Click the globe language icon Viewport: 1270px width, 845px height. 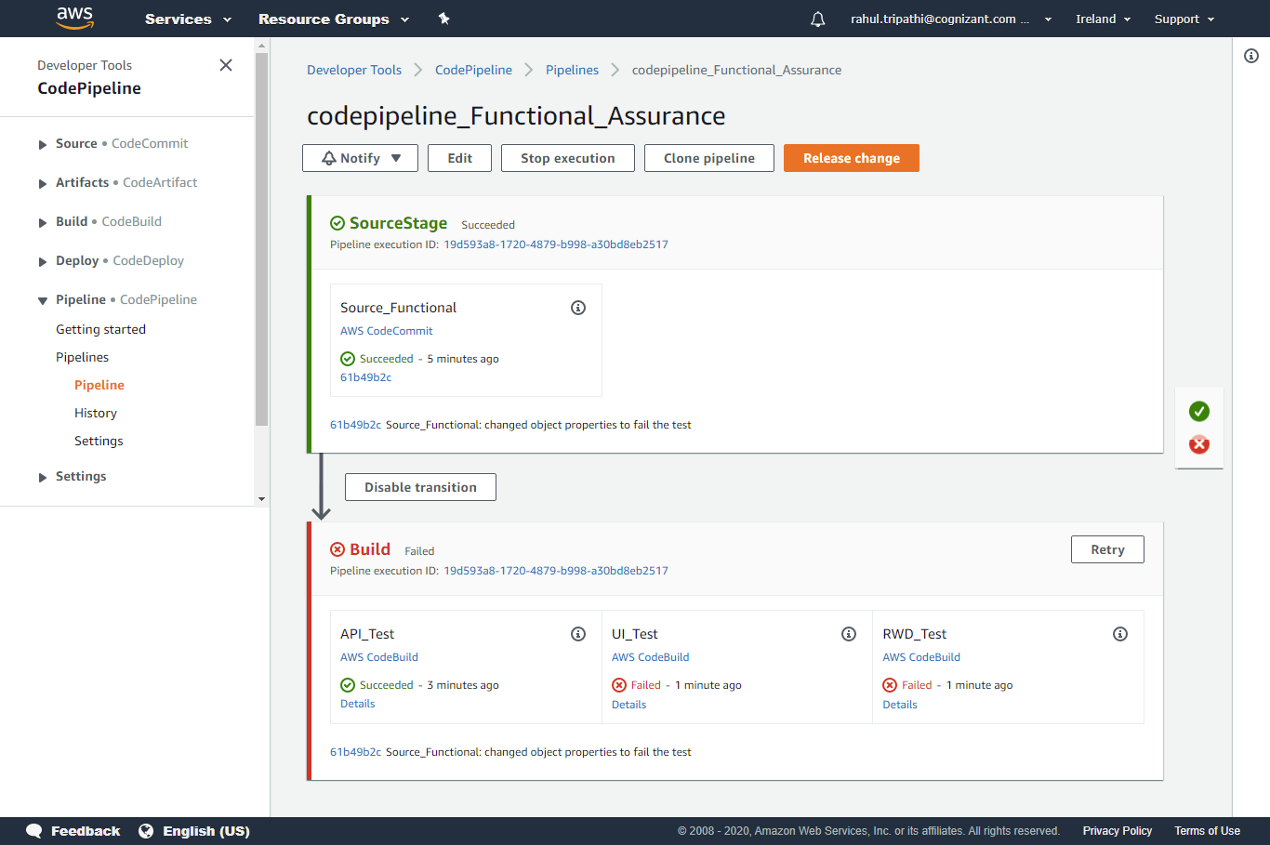pos(146,831)
